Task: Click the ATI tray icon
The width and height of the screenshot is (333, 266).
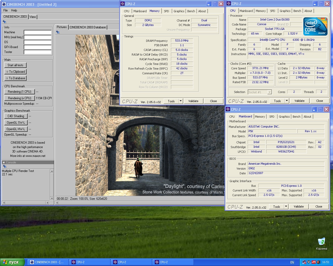Action: point(314,262)
